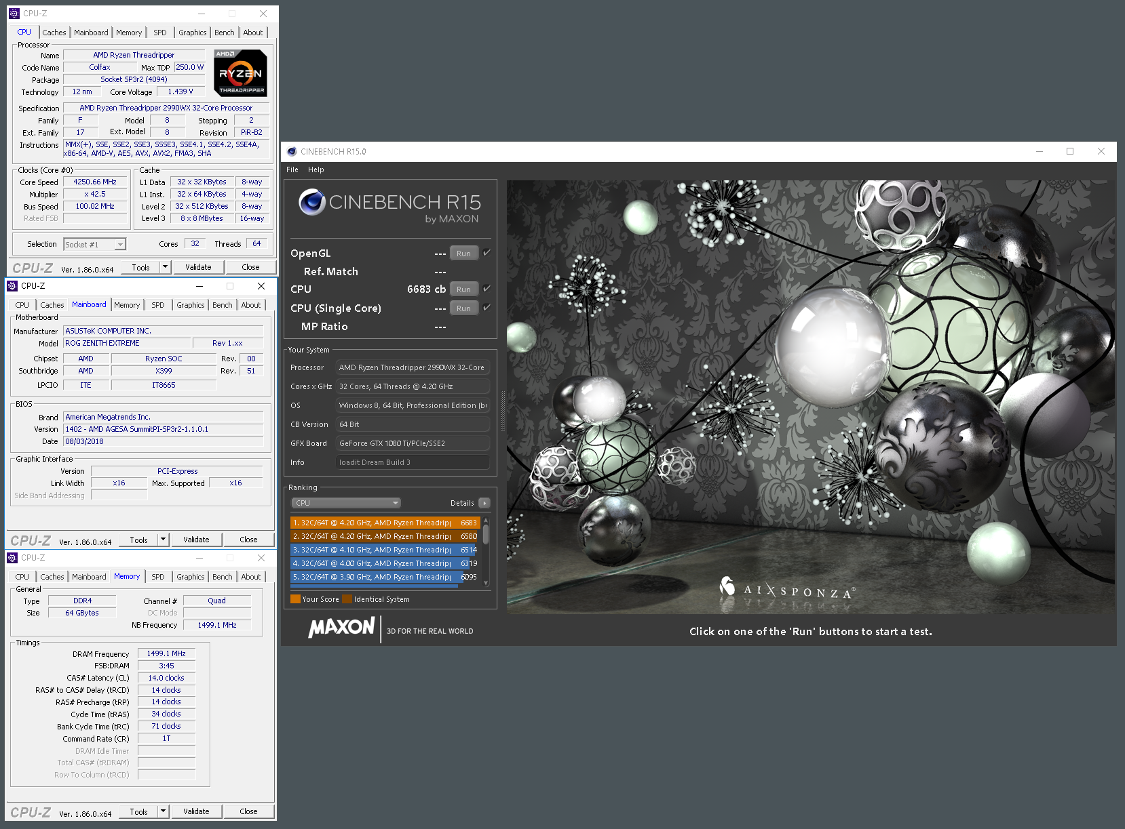Click Validate in top CPU-Z window
Viewport: 1125px width, 829px height.
(198, 267)
